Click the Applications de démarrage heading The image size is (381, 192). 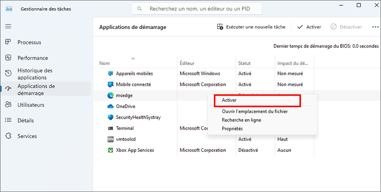point(133,27)
